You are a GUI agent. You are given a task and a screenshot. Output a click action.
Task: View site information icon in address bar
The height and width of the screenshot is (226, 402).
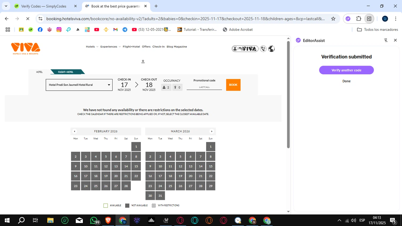[40, 19]
